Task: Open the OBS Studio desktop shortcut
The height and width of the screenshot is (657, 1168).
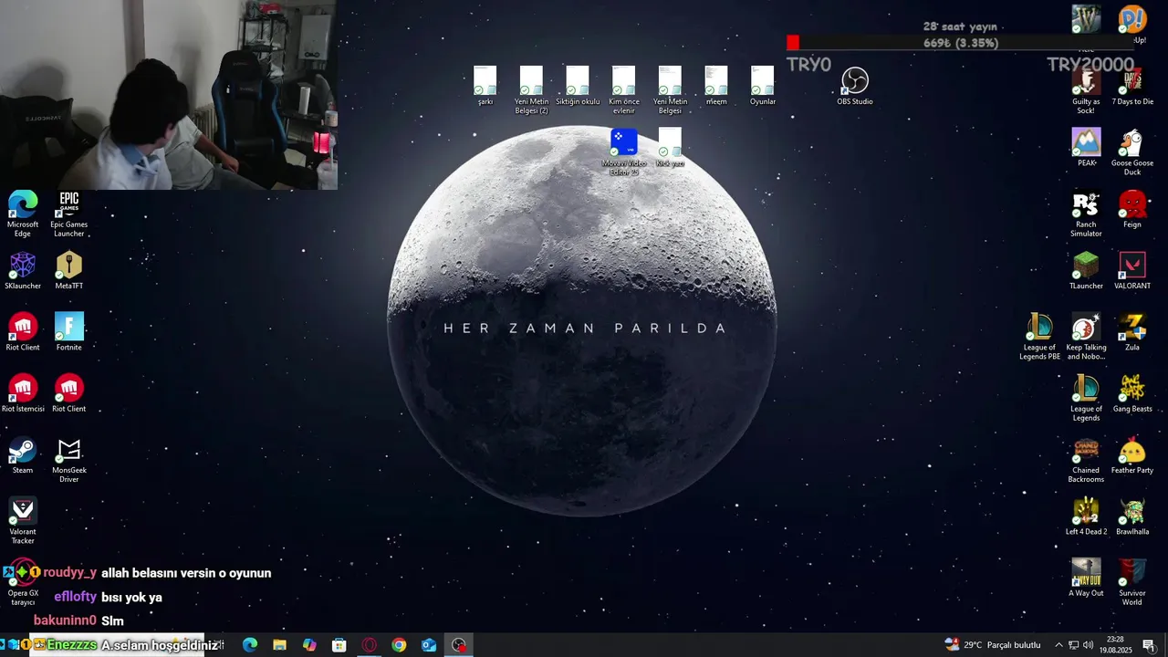Action: click(x=855, y=86)
